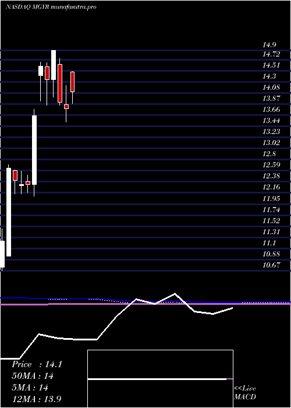Click the Price : 14.1 readout
Image resolution: width=291 pixels, height=408 pixels.
[37, 364]
